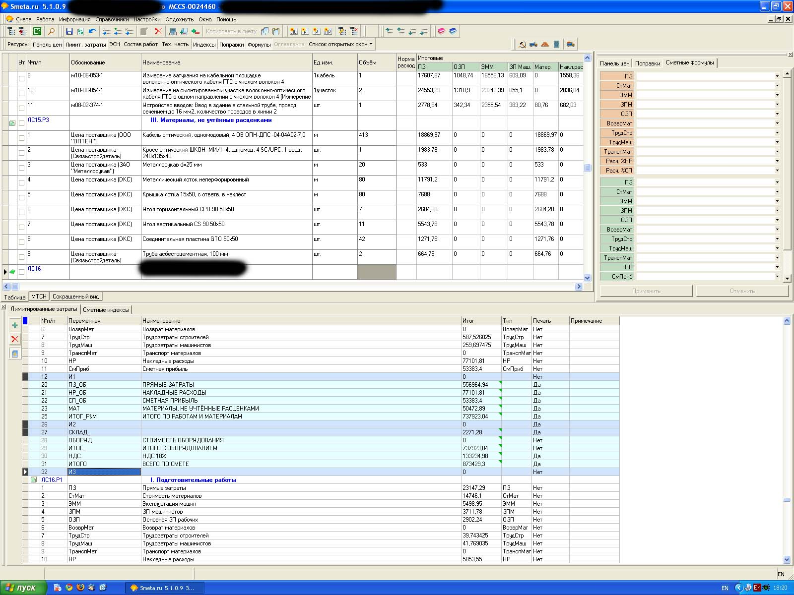
Task: Delete the row with the red X icon
Action: click(x=158, y=31)
